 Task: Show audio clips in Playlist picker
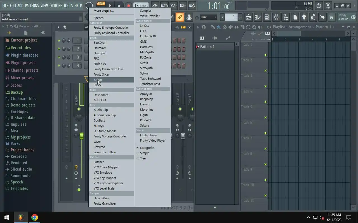tap(215, 38)
